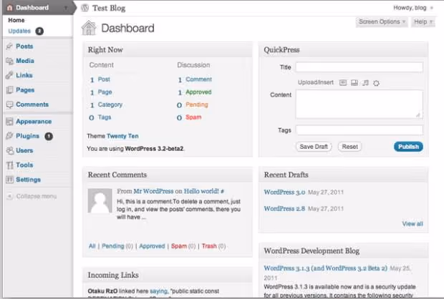This screenshot has height=299, width=444.
Task: Click the Tags link under Content
Action: pos(105,117)
